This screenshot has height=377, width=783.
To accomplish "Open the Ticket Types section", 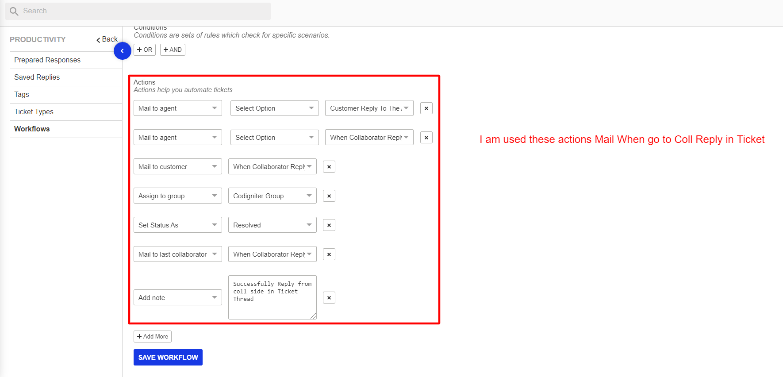I will (x=66, y=112).
